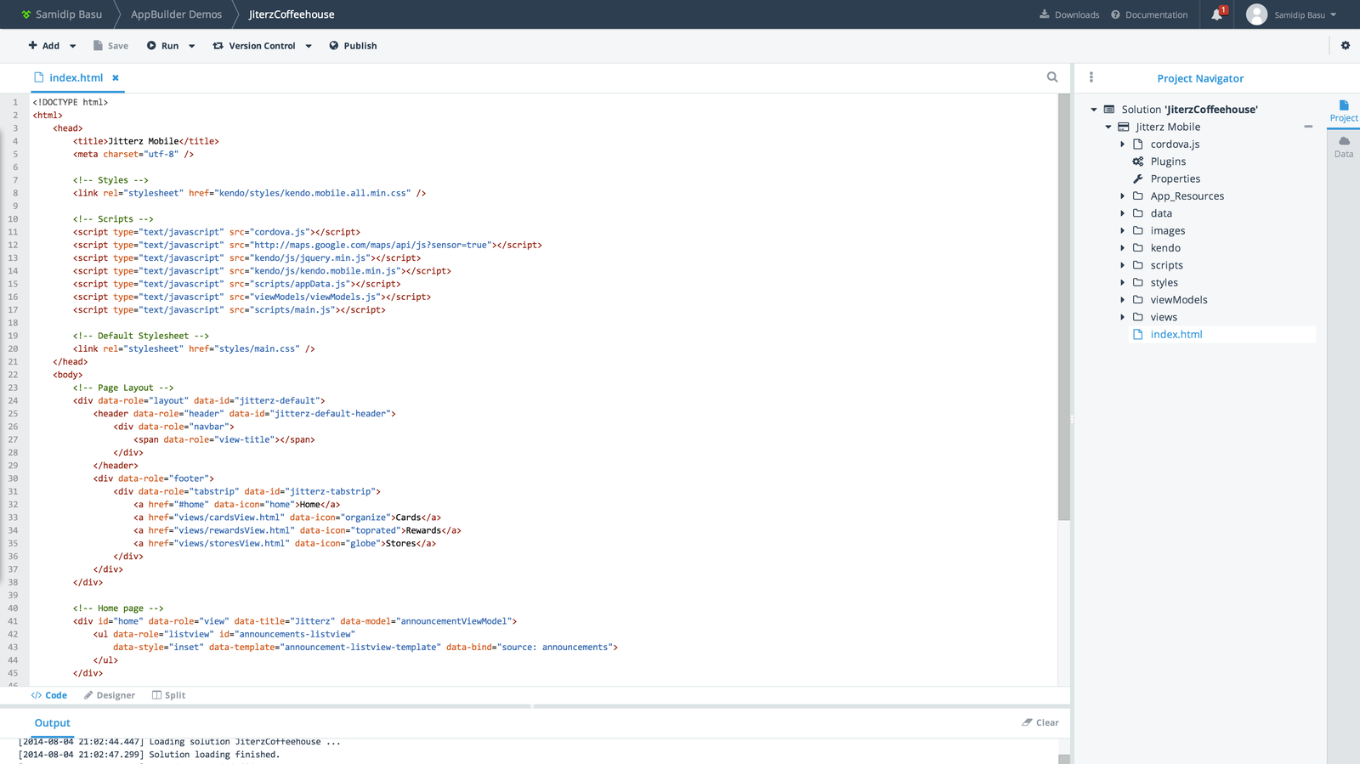Screen dimensions: 1360x764
Task: Expand the kendo folder
Action: (1122, 248)
